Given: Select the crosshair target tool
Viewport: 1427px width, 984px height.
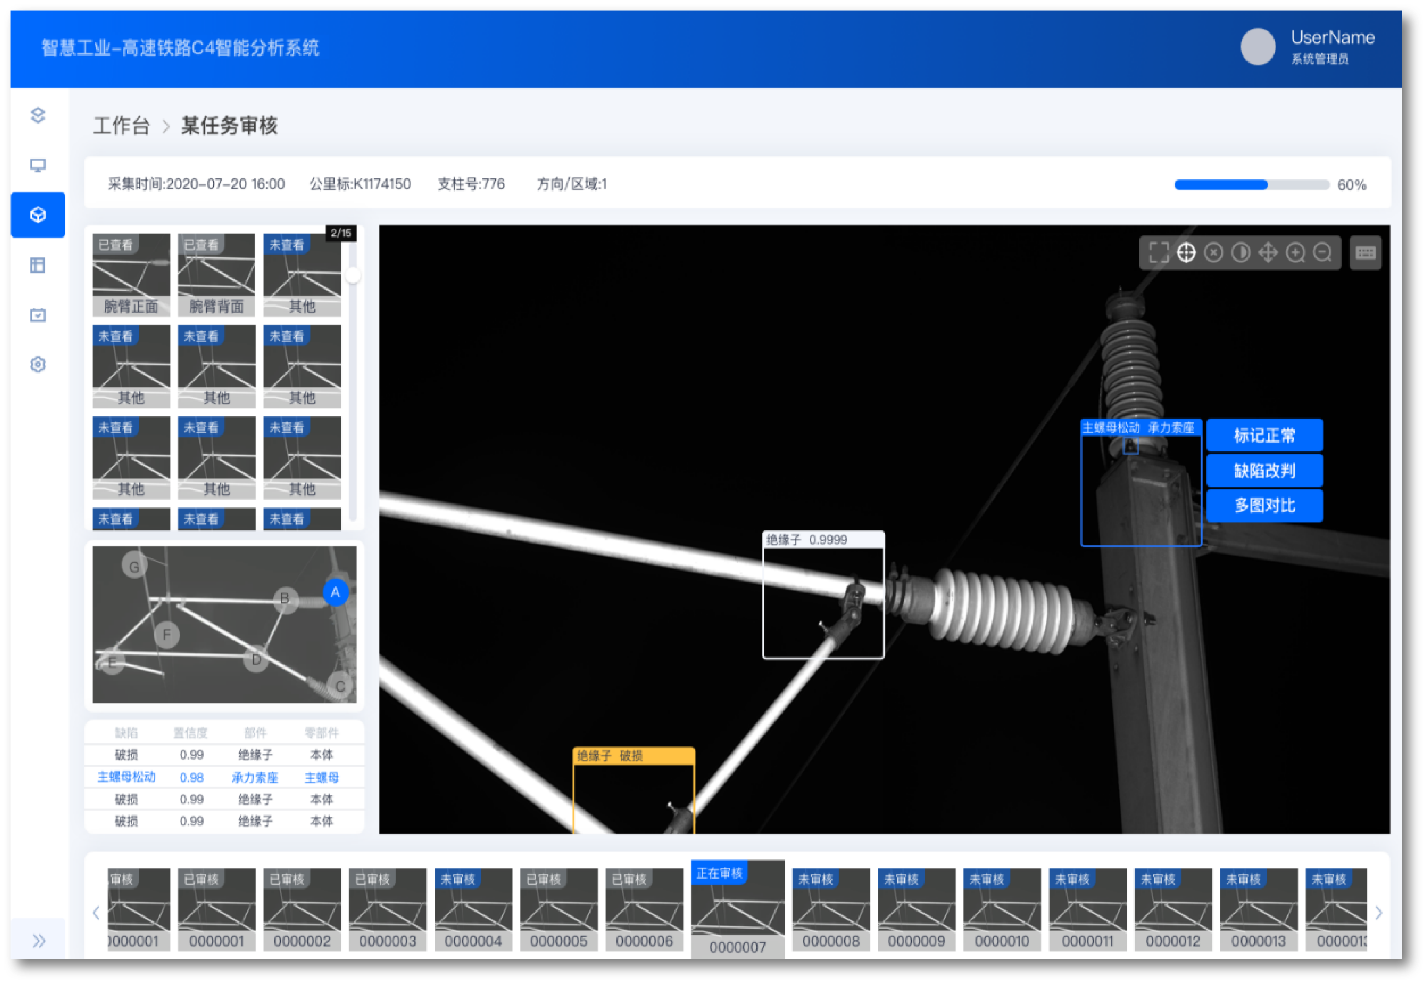Looking at the screenshot, I should (x=1186, y=253).
